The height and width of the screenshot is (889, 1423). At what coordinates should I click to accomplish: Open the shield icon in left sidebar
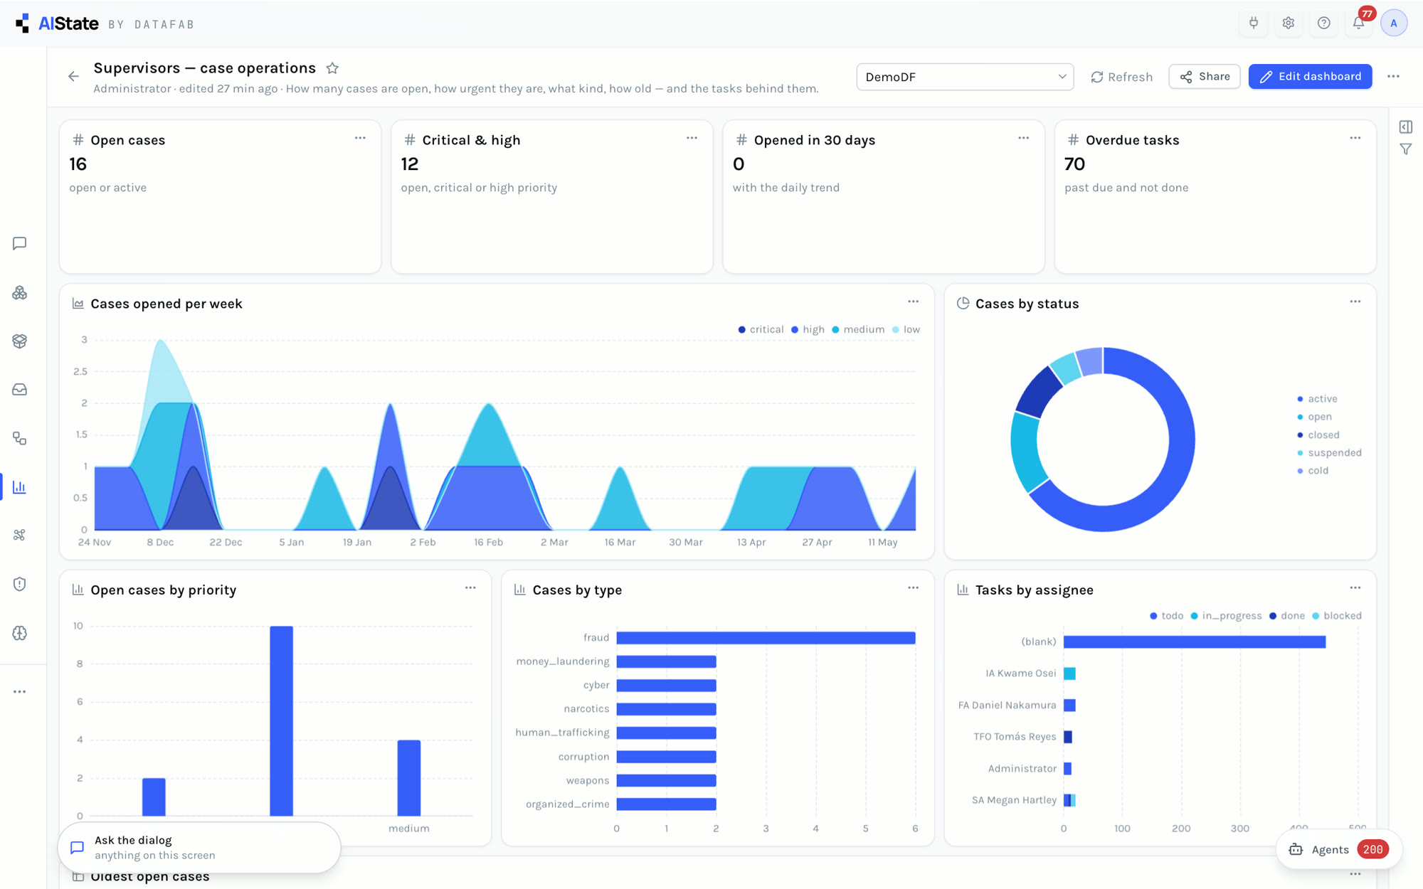click(x=20, y=584)
